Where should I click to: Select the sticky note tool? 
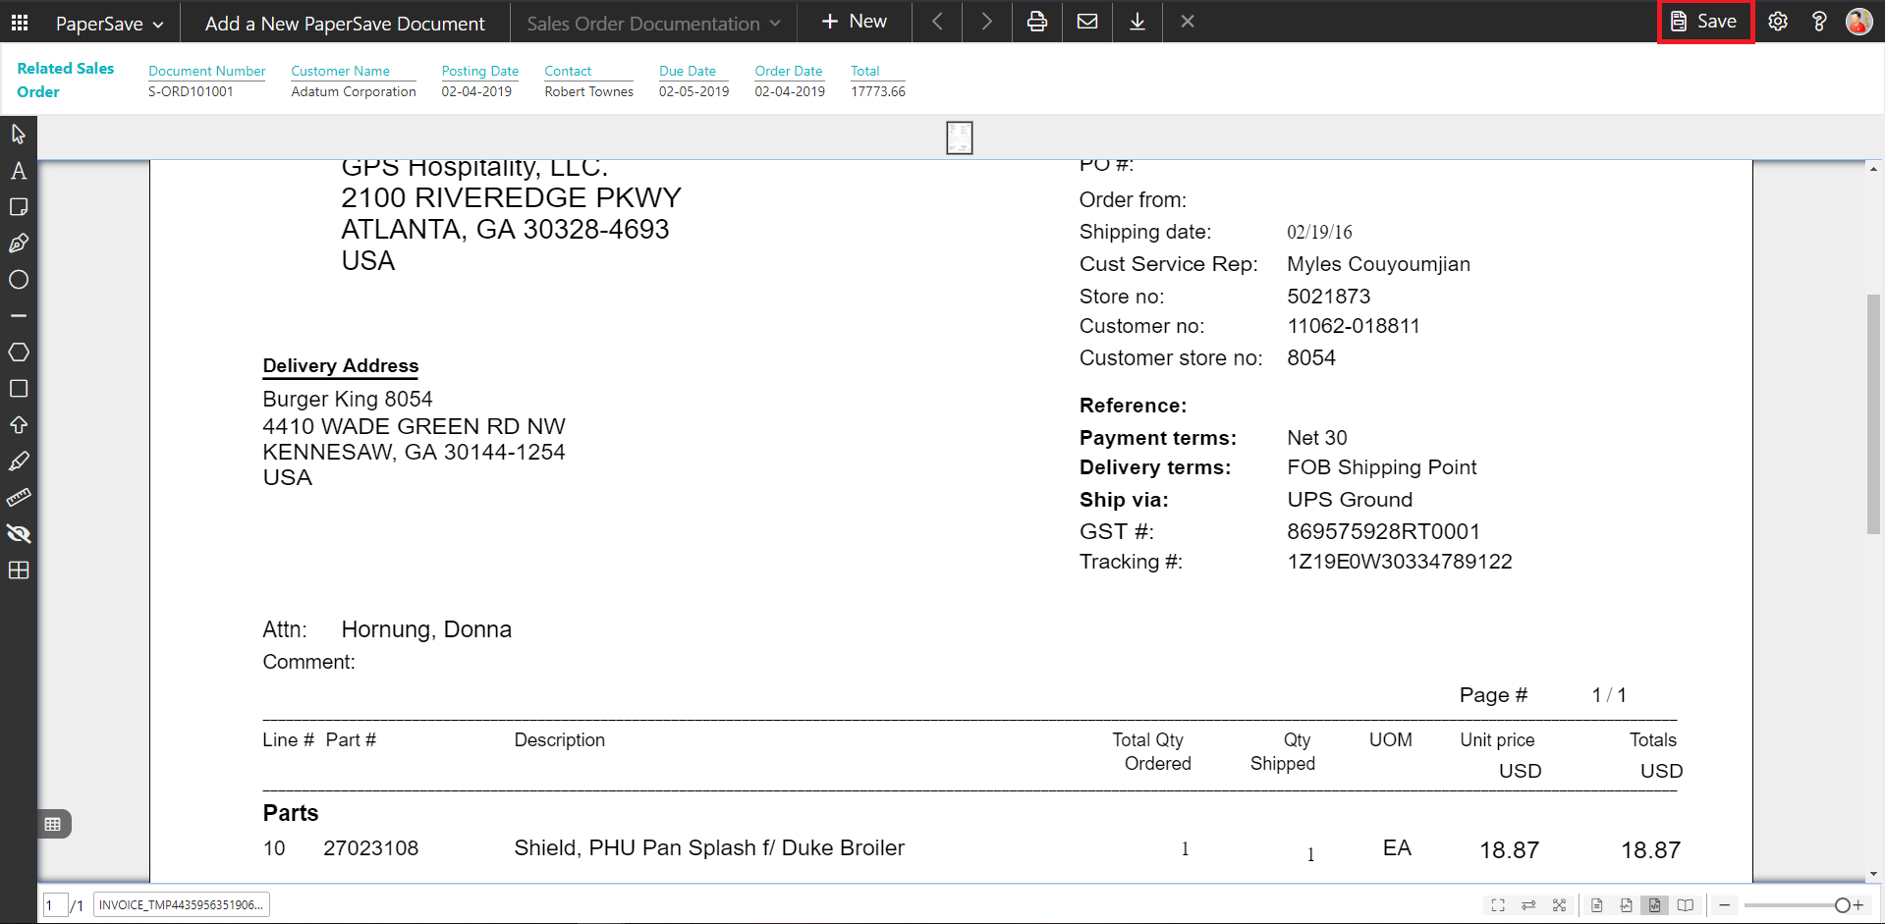click(x=19, y=207)
